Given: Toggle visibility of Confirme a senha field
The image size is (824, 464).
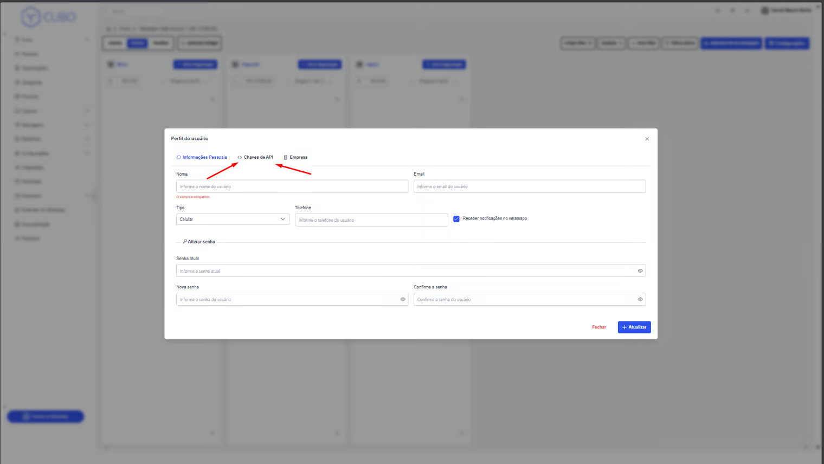Looking at the screenshot, I should [640, 299].
